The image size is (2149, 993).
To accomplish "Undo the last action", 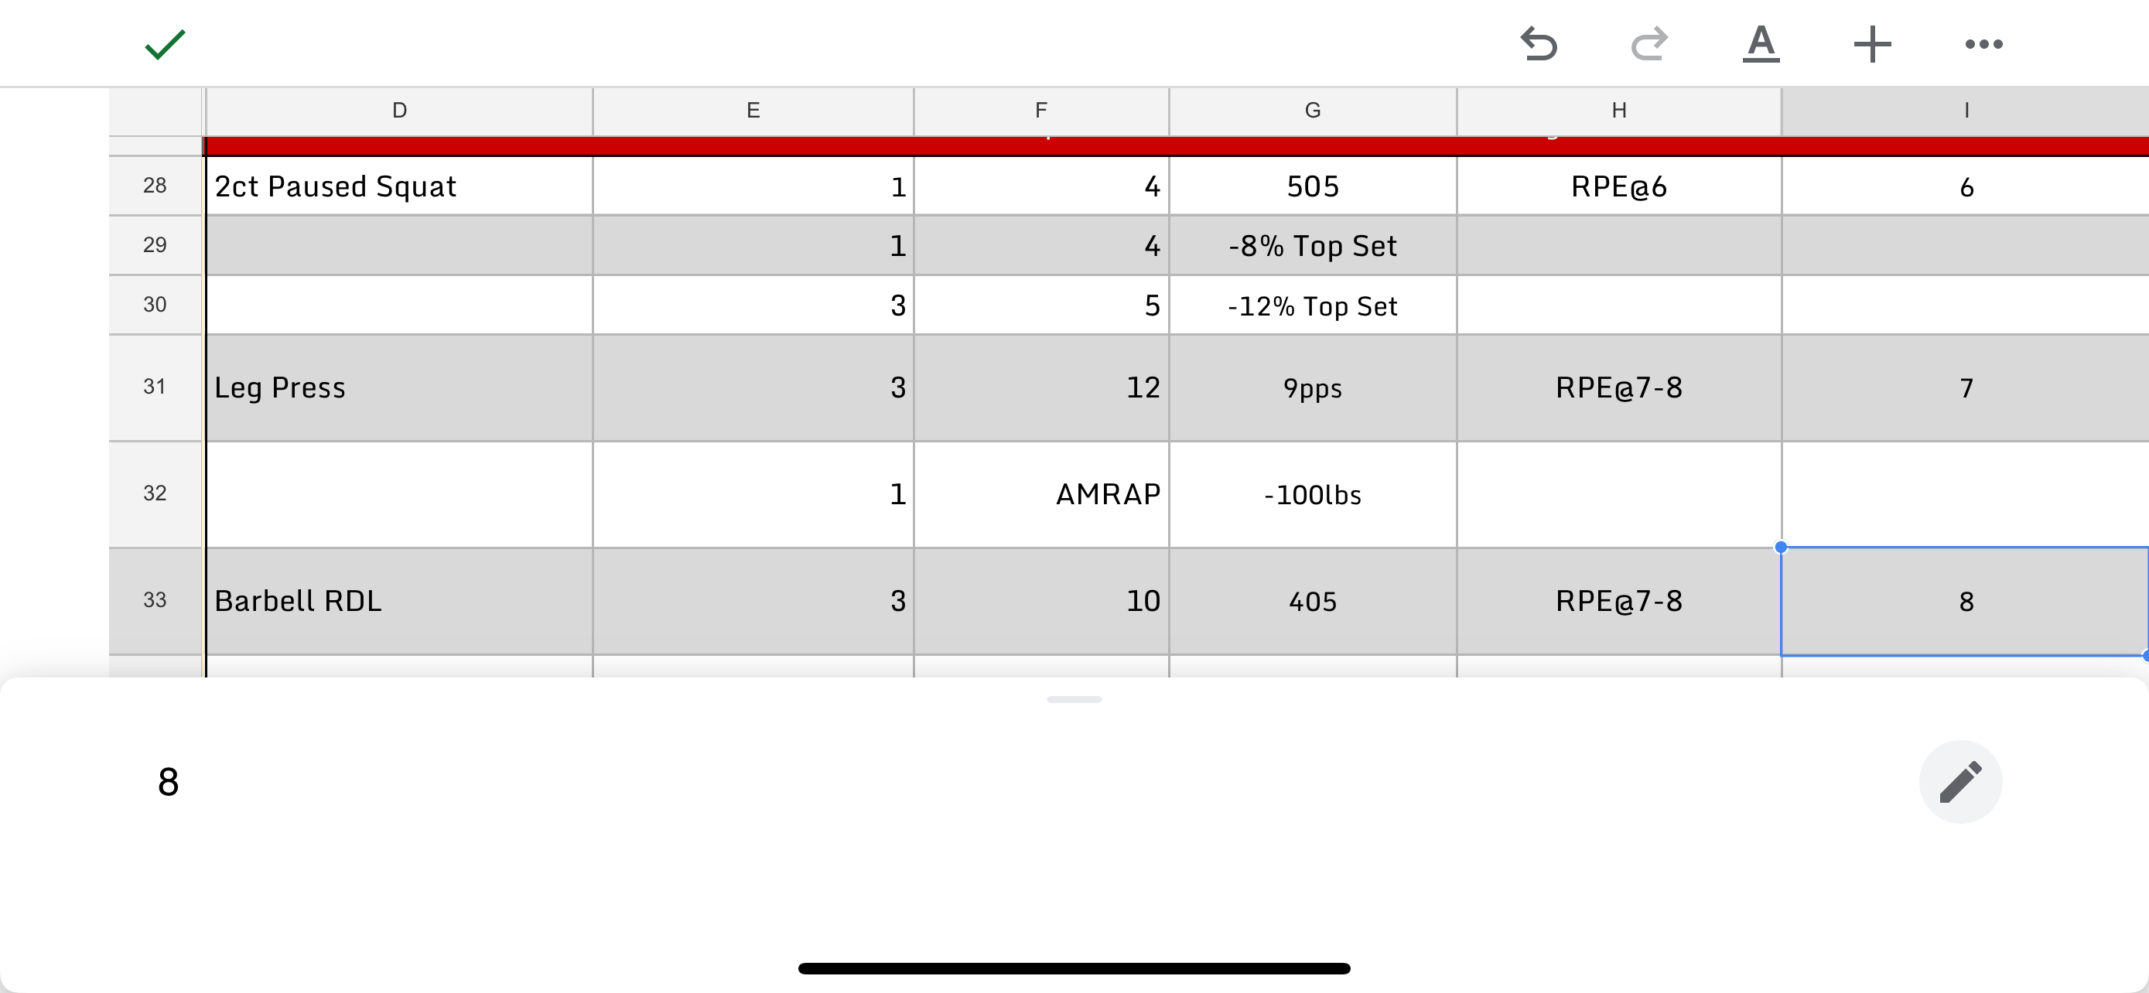I will [1539, 44].
